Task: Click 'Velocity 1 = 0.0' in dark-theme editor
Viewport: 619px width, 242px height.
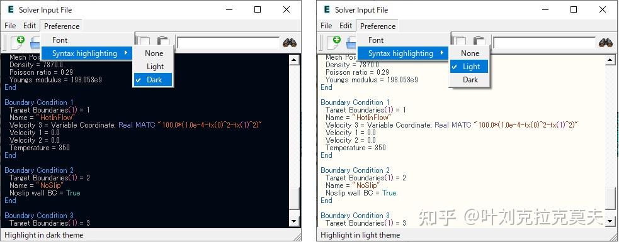Action: [35, 133]
